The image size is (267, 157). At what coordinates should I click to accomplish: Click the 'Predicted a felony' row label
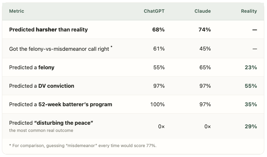click(32, 67)
